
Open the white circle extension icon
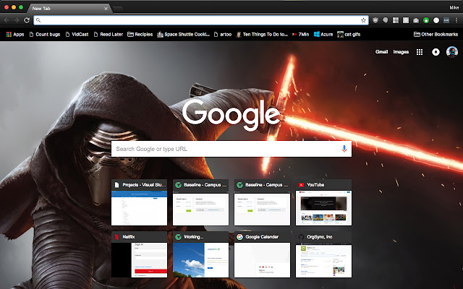point(436,20)
